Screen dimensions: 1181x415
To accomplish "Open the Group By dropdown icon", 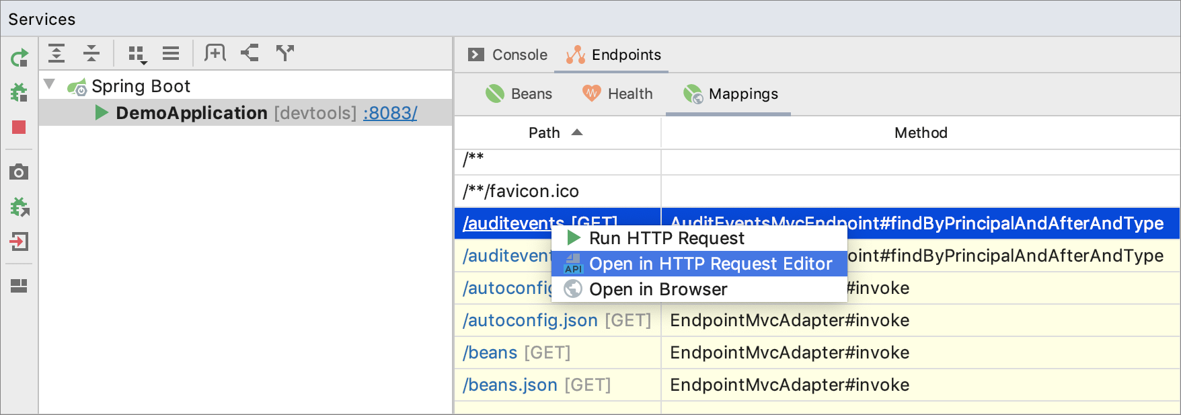I will tap(137, 54).
